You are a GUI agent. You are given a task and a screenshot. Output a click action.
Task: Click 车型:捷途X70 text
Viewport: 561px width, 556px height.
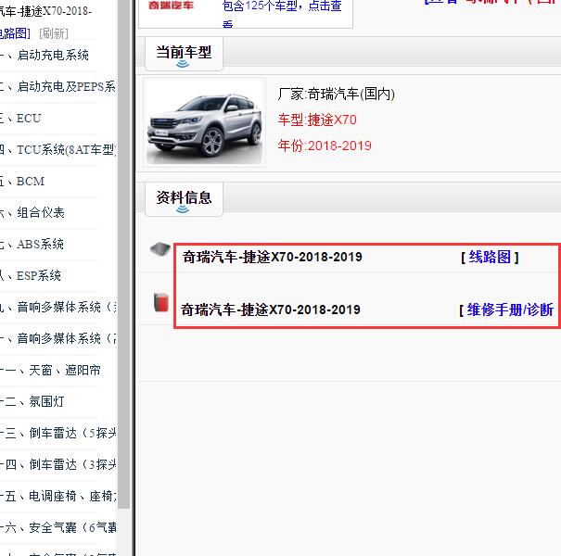[x=317, y=120]
